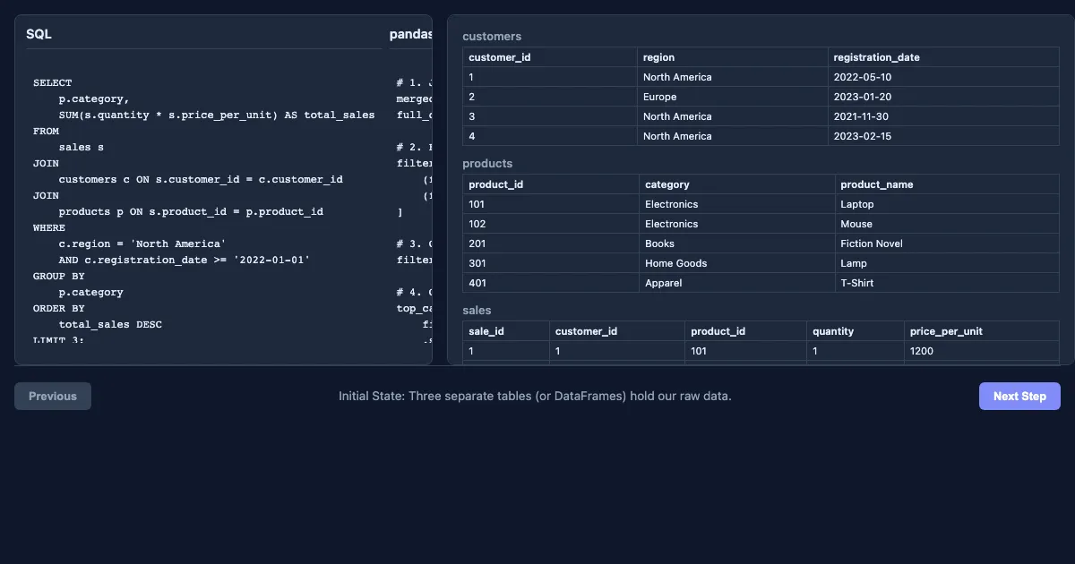Select the Fiction Novel cell
The width and height of the screenshot is (1075, 564).
(x=947, y=244)
